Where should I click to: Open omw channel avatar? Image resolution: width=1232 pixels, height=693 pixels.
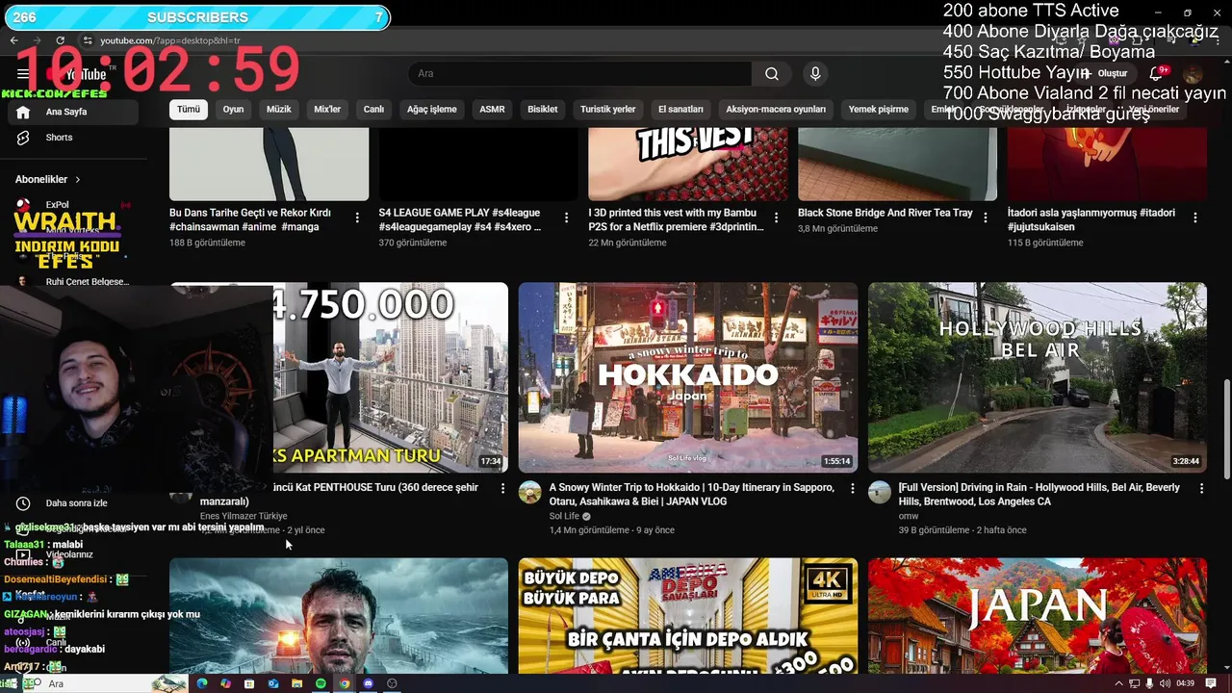880,493
